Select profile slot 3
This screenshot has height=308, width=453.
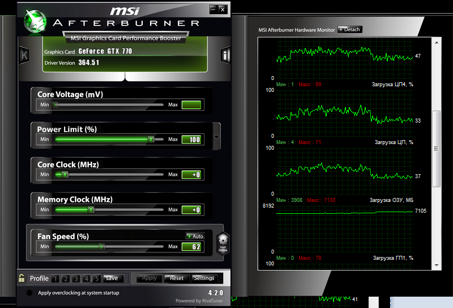coord(76,279)
